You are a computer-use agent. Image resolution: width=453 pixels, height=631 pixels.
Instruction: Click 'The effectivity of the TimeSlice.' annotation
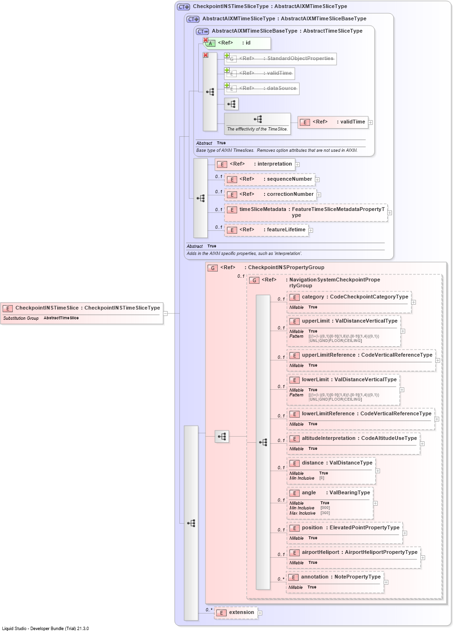[258, 129]
